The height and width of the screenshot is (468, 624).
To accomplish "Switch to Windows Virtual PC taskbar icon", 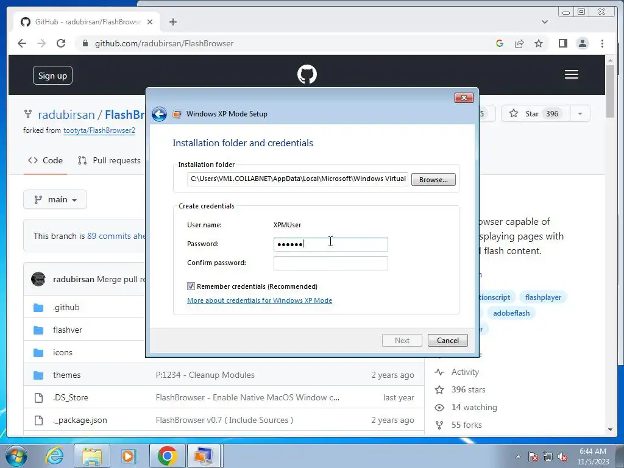I will tap(204, 456).
